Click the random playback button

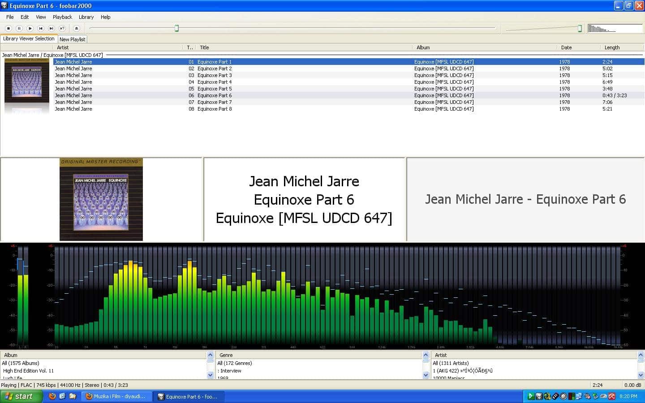(62, 28)
